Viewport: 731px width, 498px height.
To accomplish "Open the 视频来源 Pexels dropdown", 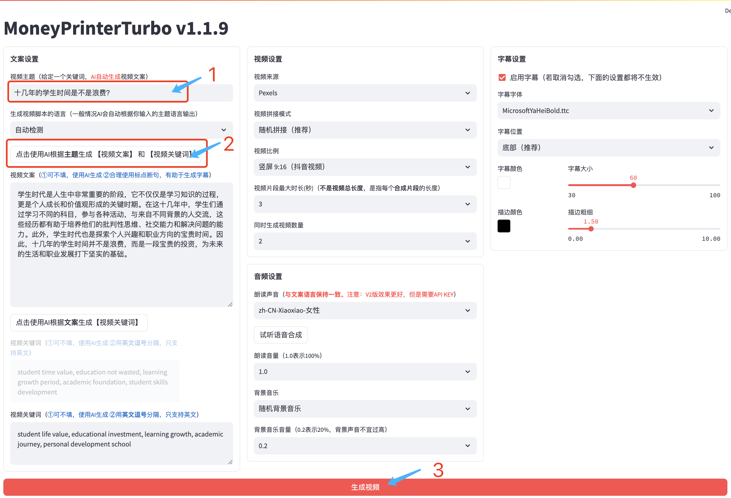I will tap(365, 93).
